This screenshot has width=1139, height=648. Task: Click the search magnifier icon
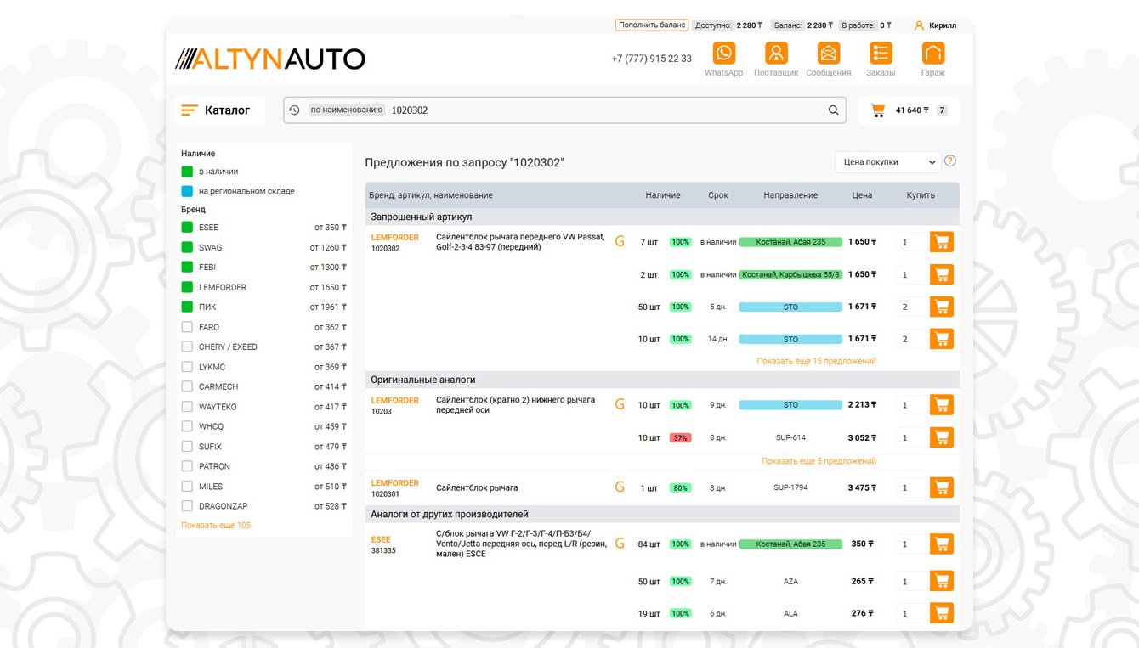pos(834,110)
